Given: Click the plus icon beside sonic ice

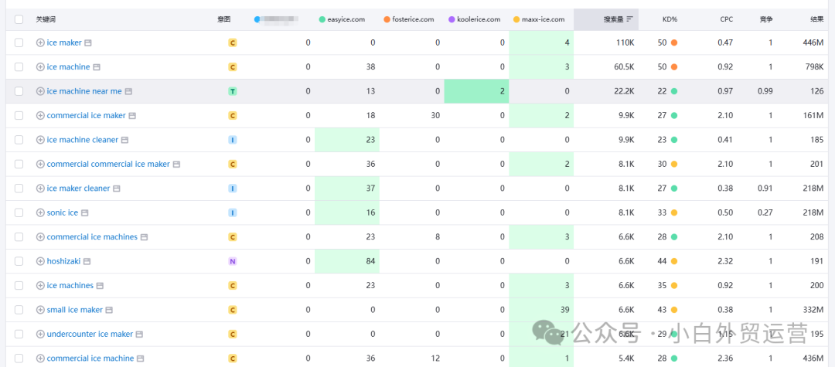Looking at the screenshot, I should click(40, 212).
